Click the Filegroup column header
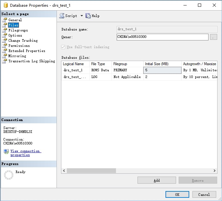Viewport: 222px width, 201px height. (127, 64)
